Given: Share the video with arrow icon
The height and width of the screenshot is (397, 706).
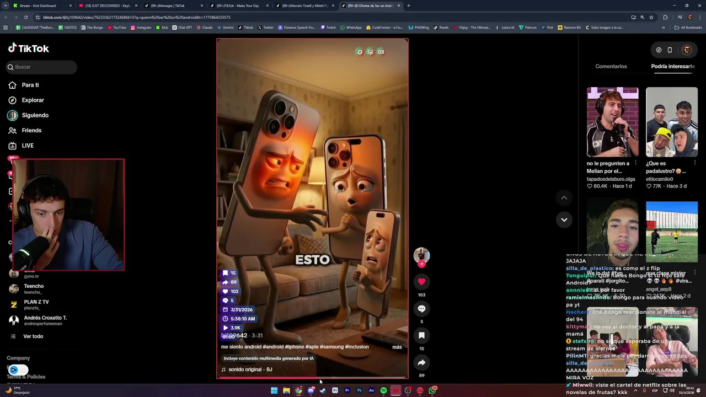Looking at the screenshot, I should click(x=421, y=362).
